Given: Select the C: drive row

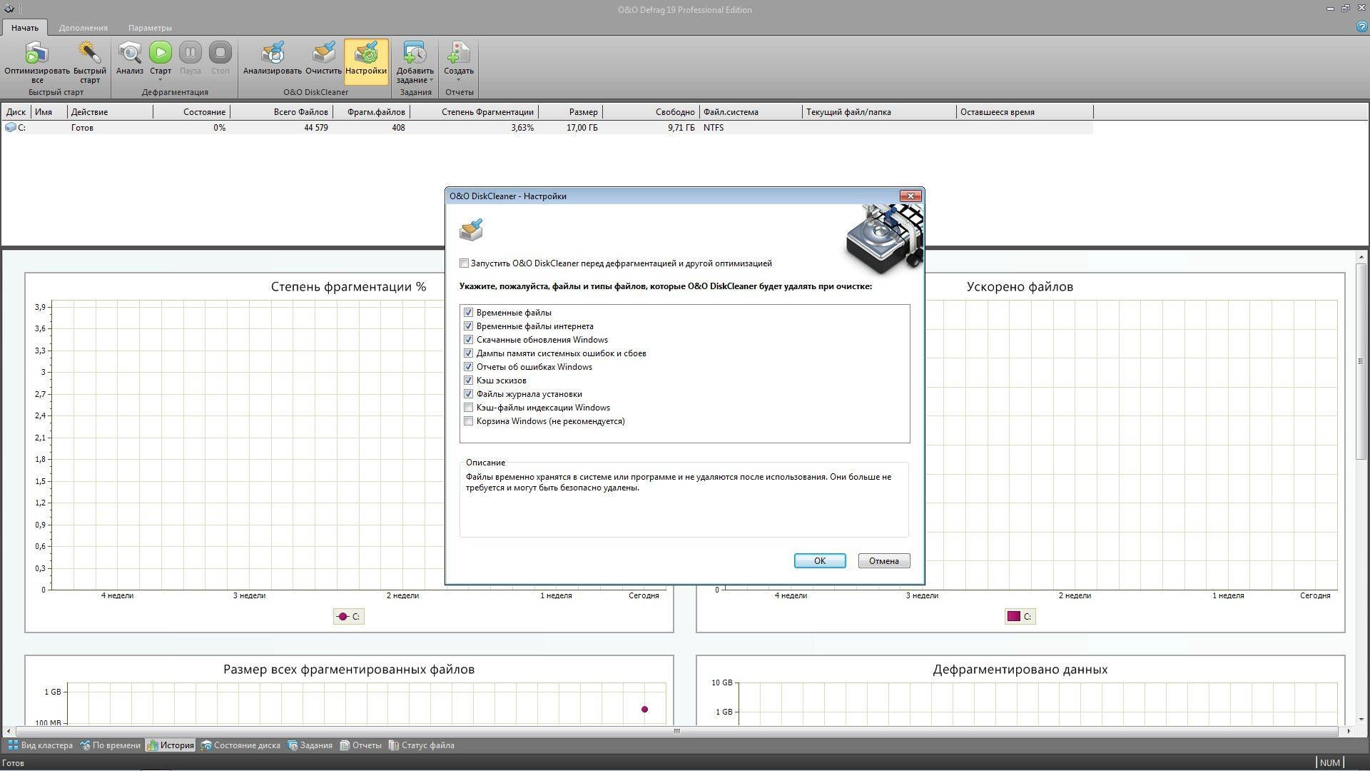Looking at the screenshot, I should 547,128.
